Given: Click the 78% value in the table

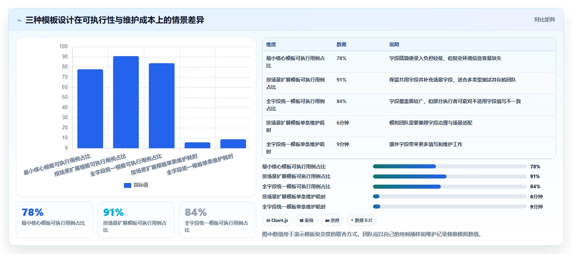Looking at the screenshot, I should point(342,58).
